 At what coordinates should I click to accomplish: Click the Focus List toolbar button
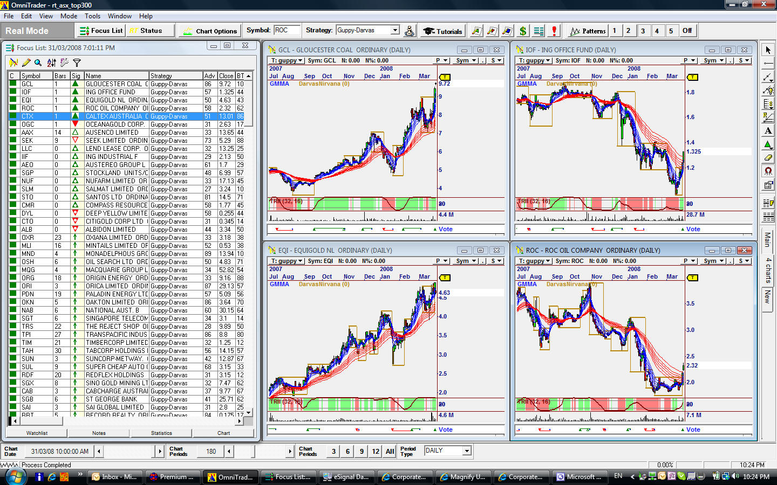tap(101, 31)
